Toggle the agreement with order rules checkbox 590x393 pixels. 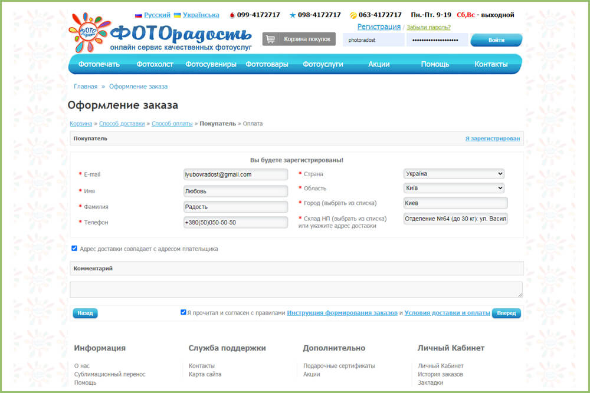tap(183, 312)
